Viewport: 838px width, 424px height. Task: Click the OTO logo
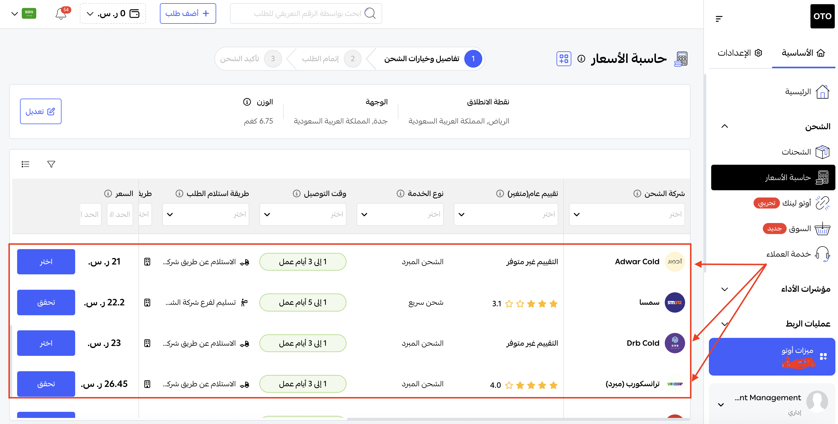(822, 16)
